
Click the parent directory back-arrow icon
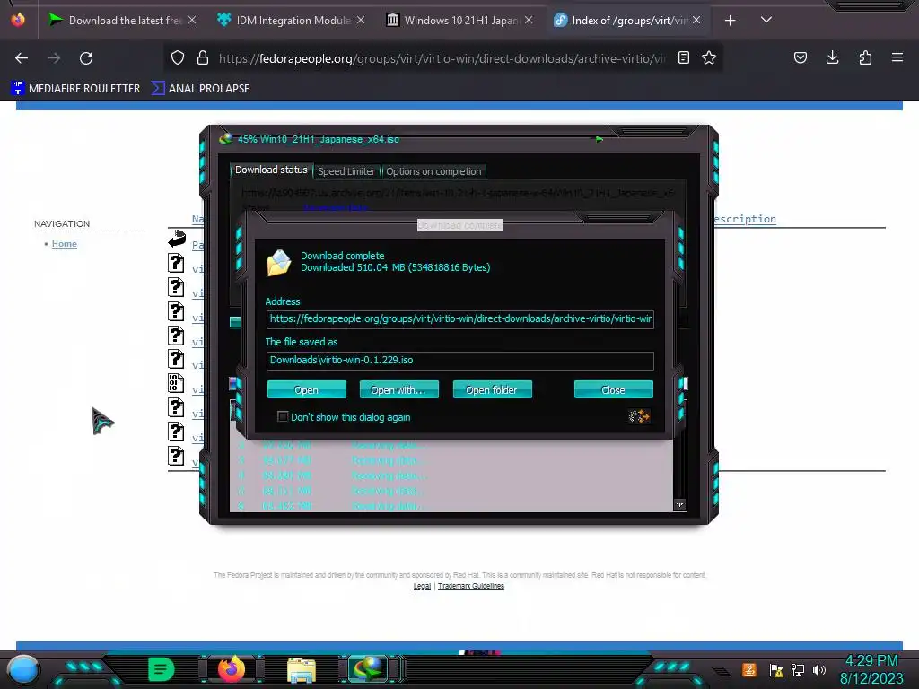pos(177,239)
